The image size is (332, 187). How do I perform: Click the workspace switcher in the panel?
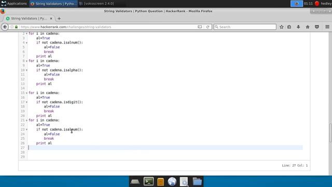click(x=296, y=4)
